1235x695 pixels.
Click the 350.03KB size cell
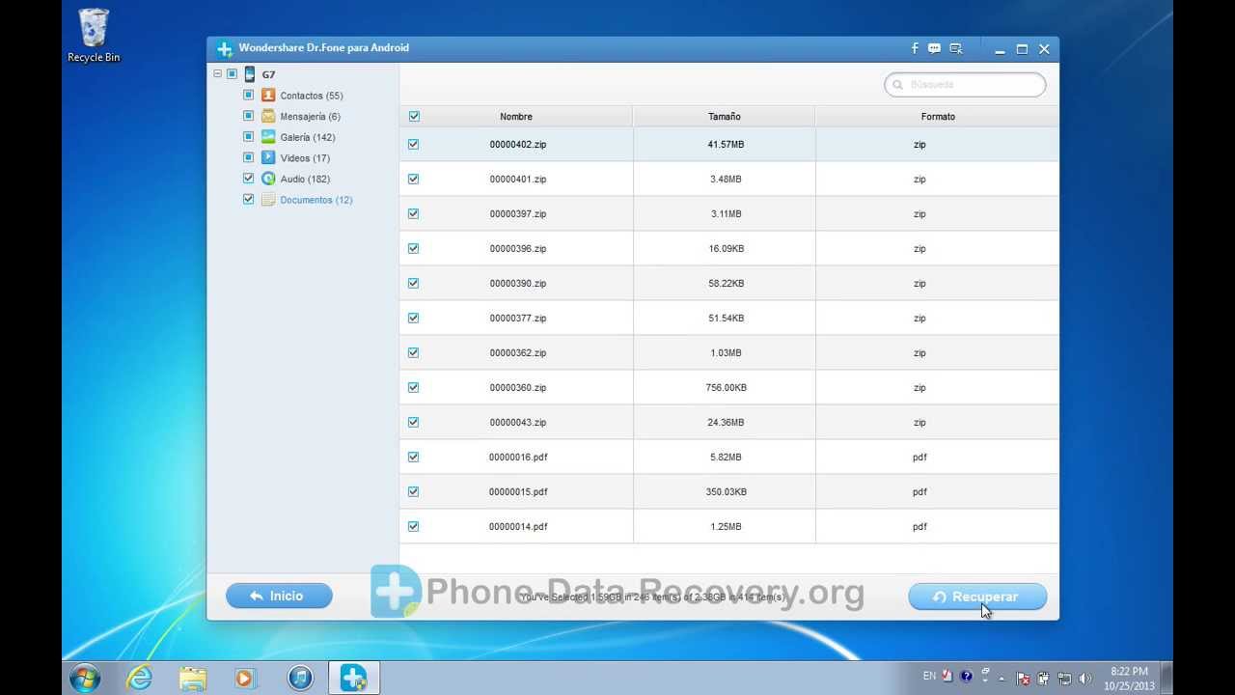[x=726, y=492]
